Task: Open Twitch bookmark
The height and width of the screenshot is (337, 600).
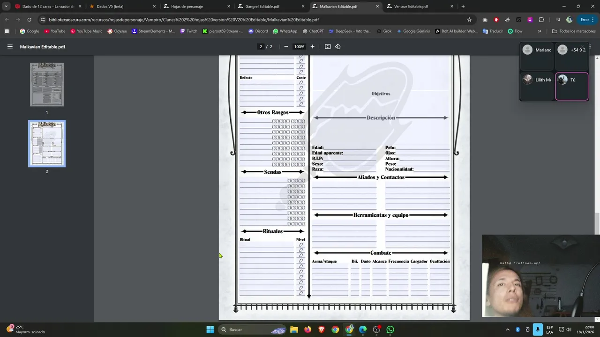Action: point(189,31)
